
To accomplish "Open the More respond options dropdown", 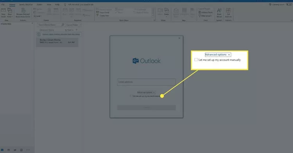I will 86,15.
